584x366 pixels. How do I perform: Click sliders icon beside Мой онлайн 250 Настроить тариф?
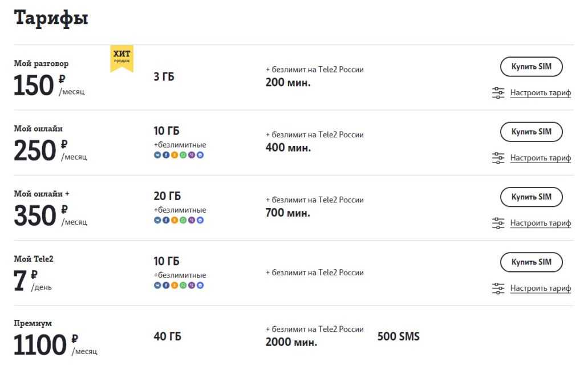pyautogui.click(x=498, y=158)
